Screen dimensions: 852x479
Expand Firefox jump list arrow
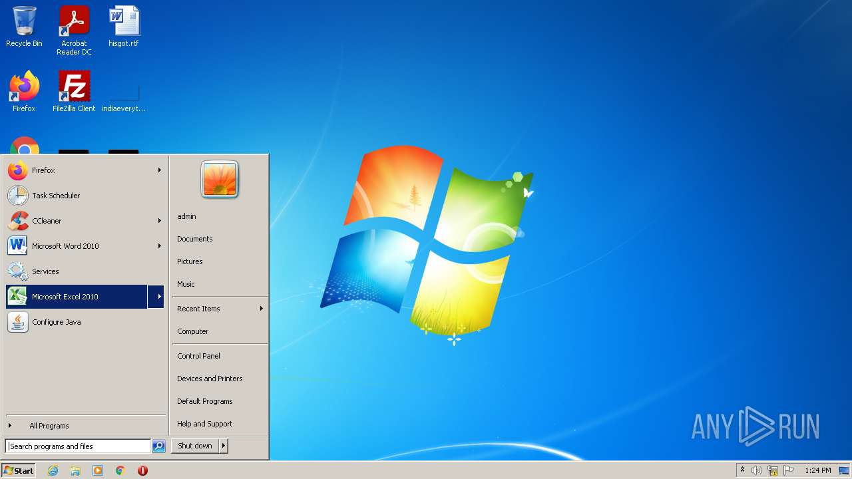coord(160,170)
